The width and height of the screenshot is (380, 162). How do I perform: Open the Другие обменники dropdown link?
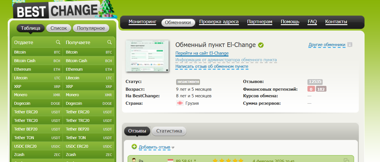click(x=327, y=45)
